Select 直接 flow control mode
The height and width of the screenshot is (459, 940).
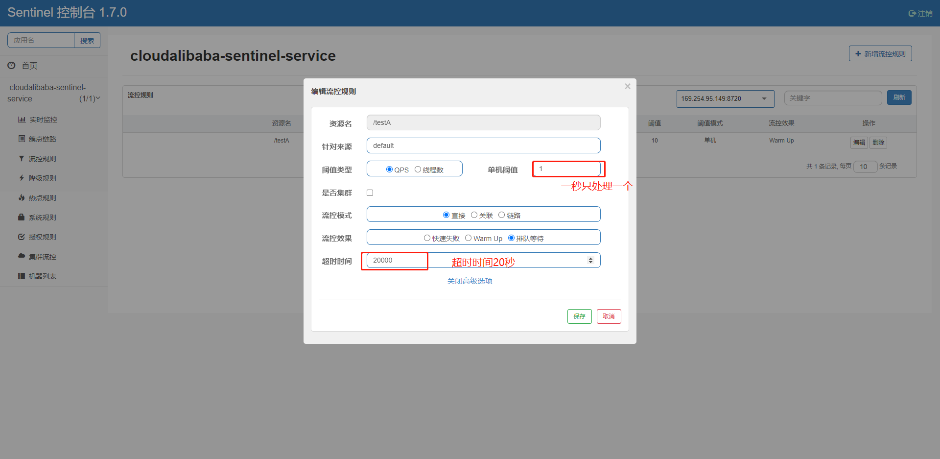tap(446, 215)
